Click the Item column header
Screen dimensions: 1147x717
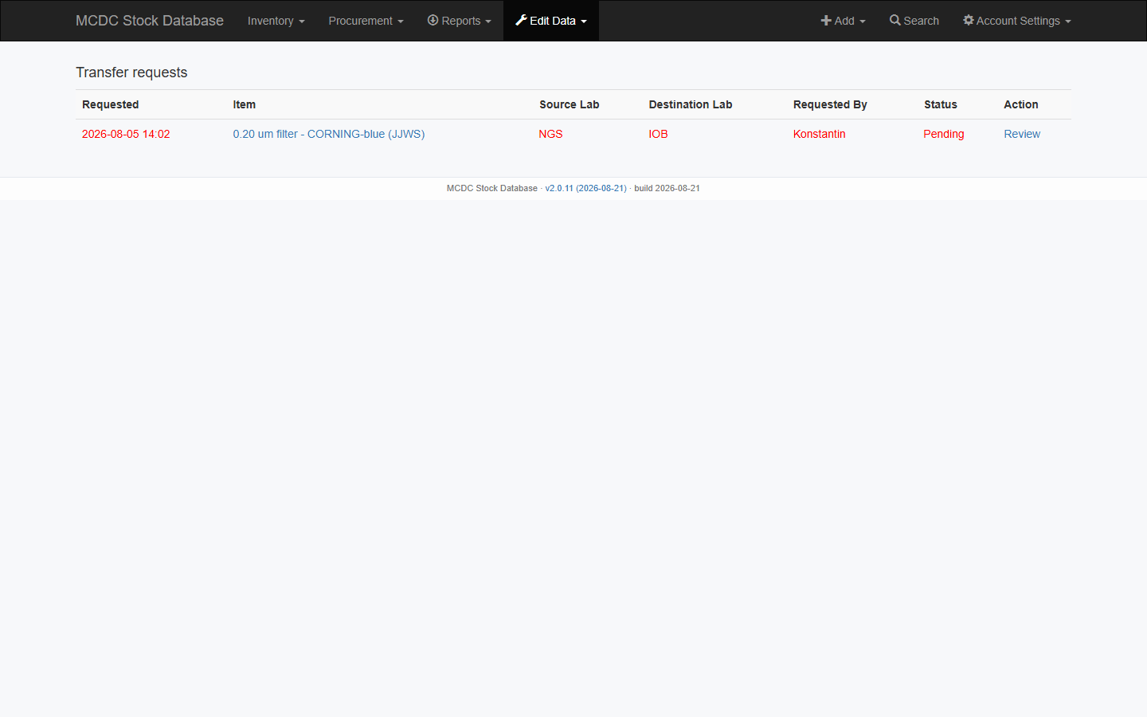point(245,104)
